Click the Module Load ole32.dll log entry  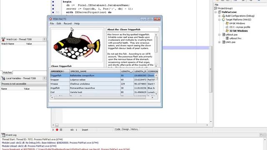tap(50, 142)
